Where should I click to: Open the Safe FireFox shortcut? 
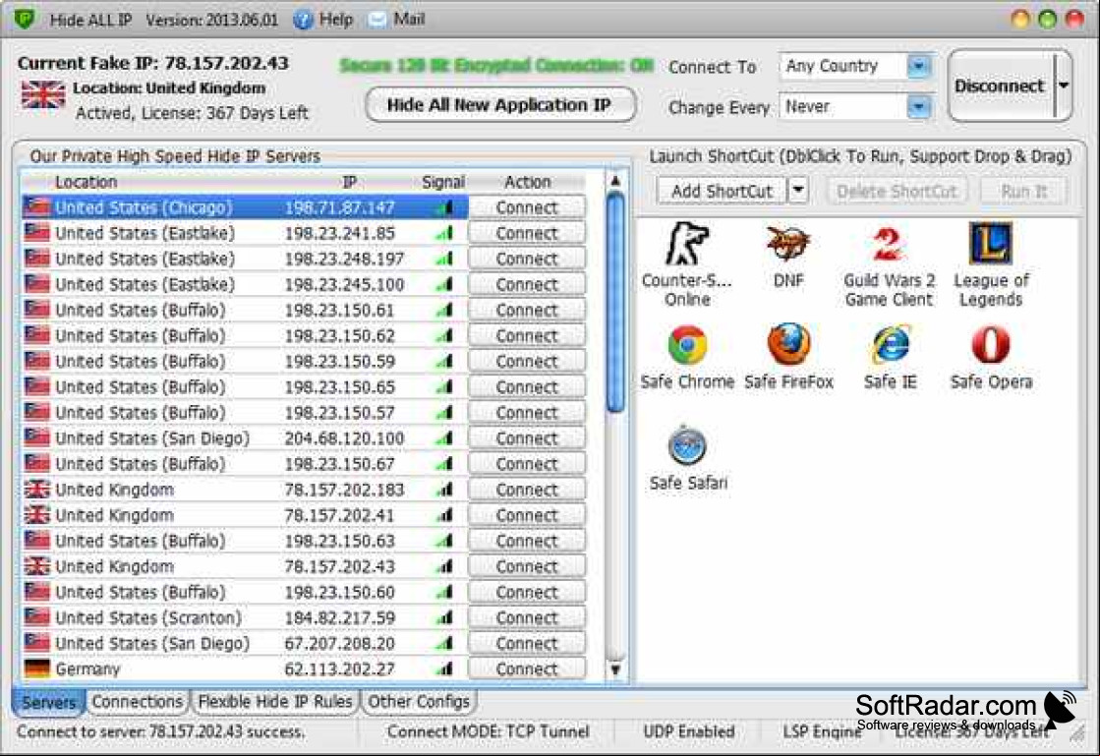(788, 357)
